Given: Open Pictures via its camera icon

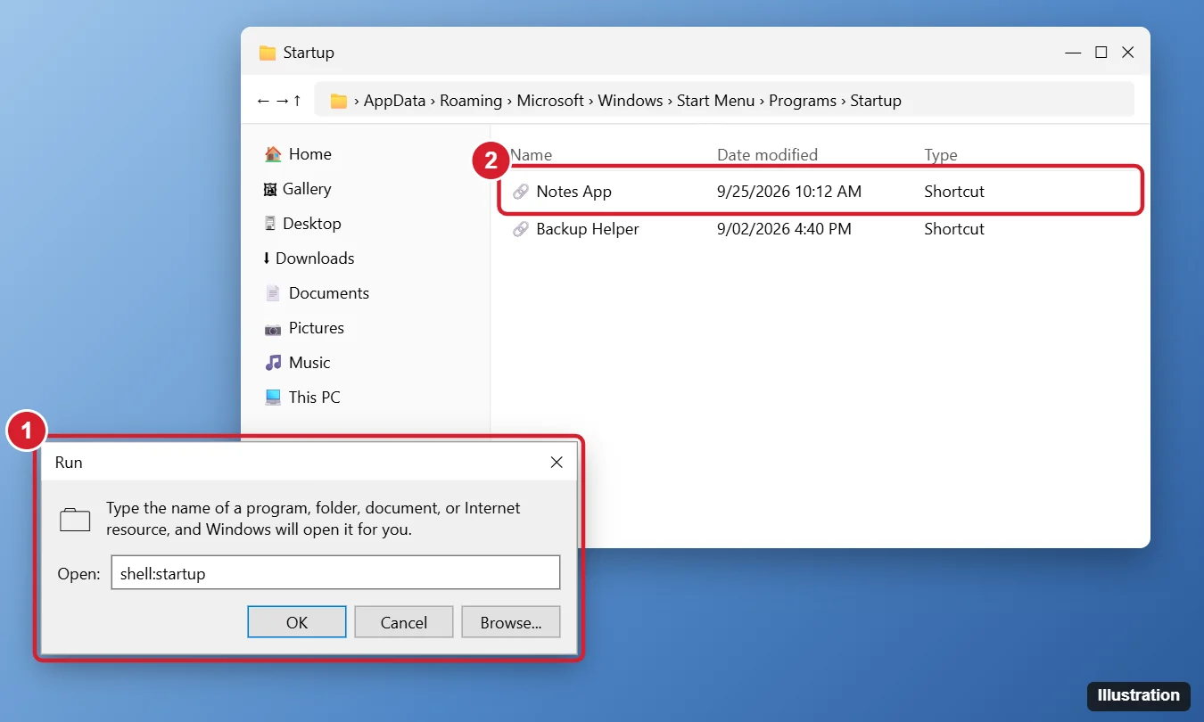Looking at the screenshot, I should tap(273, 328).
